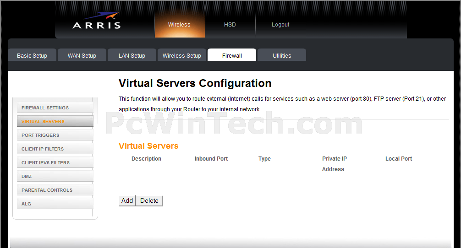Open the Utilities tab

(282, 55)
